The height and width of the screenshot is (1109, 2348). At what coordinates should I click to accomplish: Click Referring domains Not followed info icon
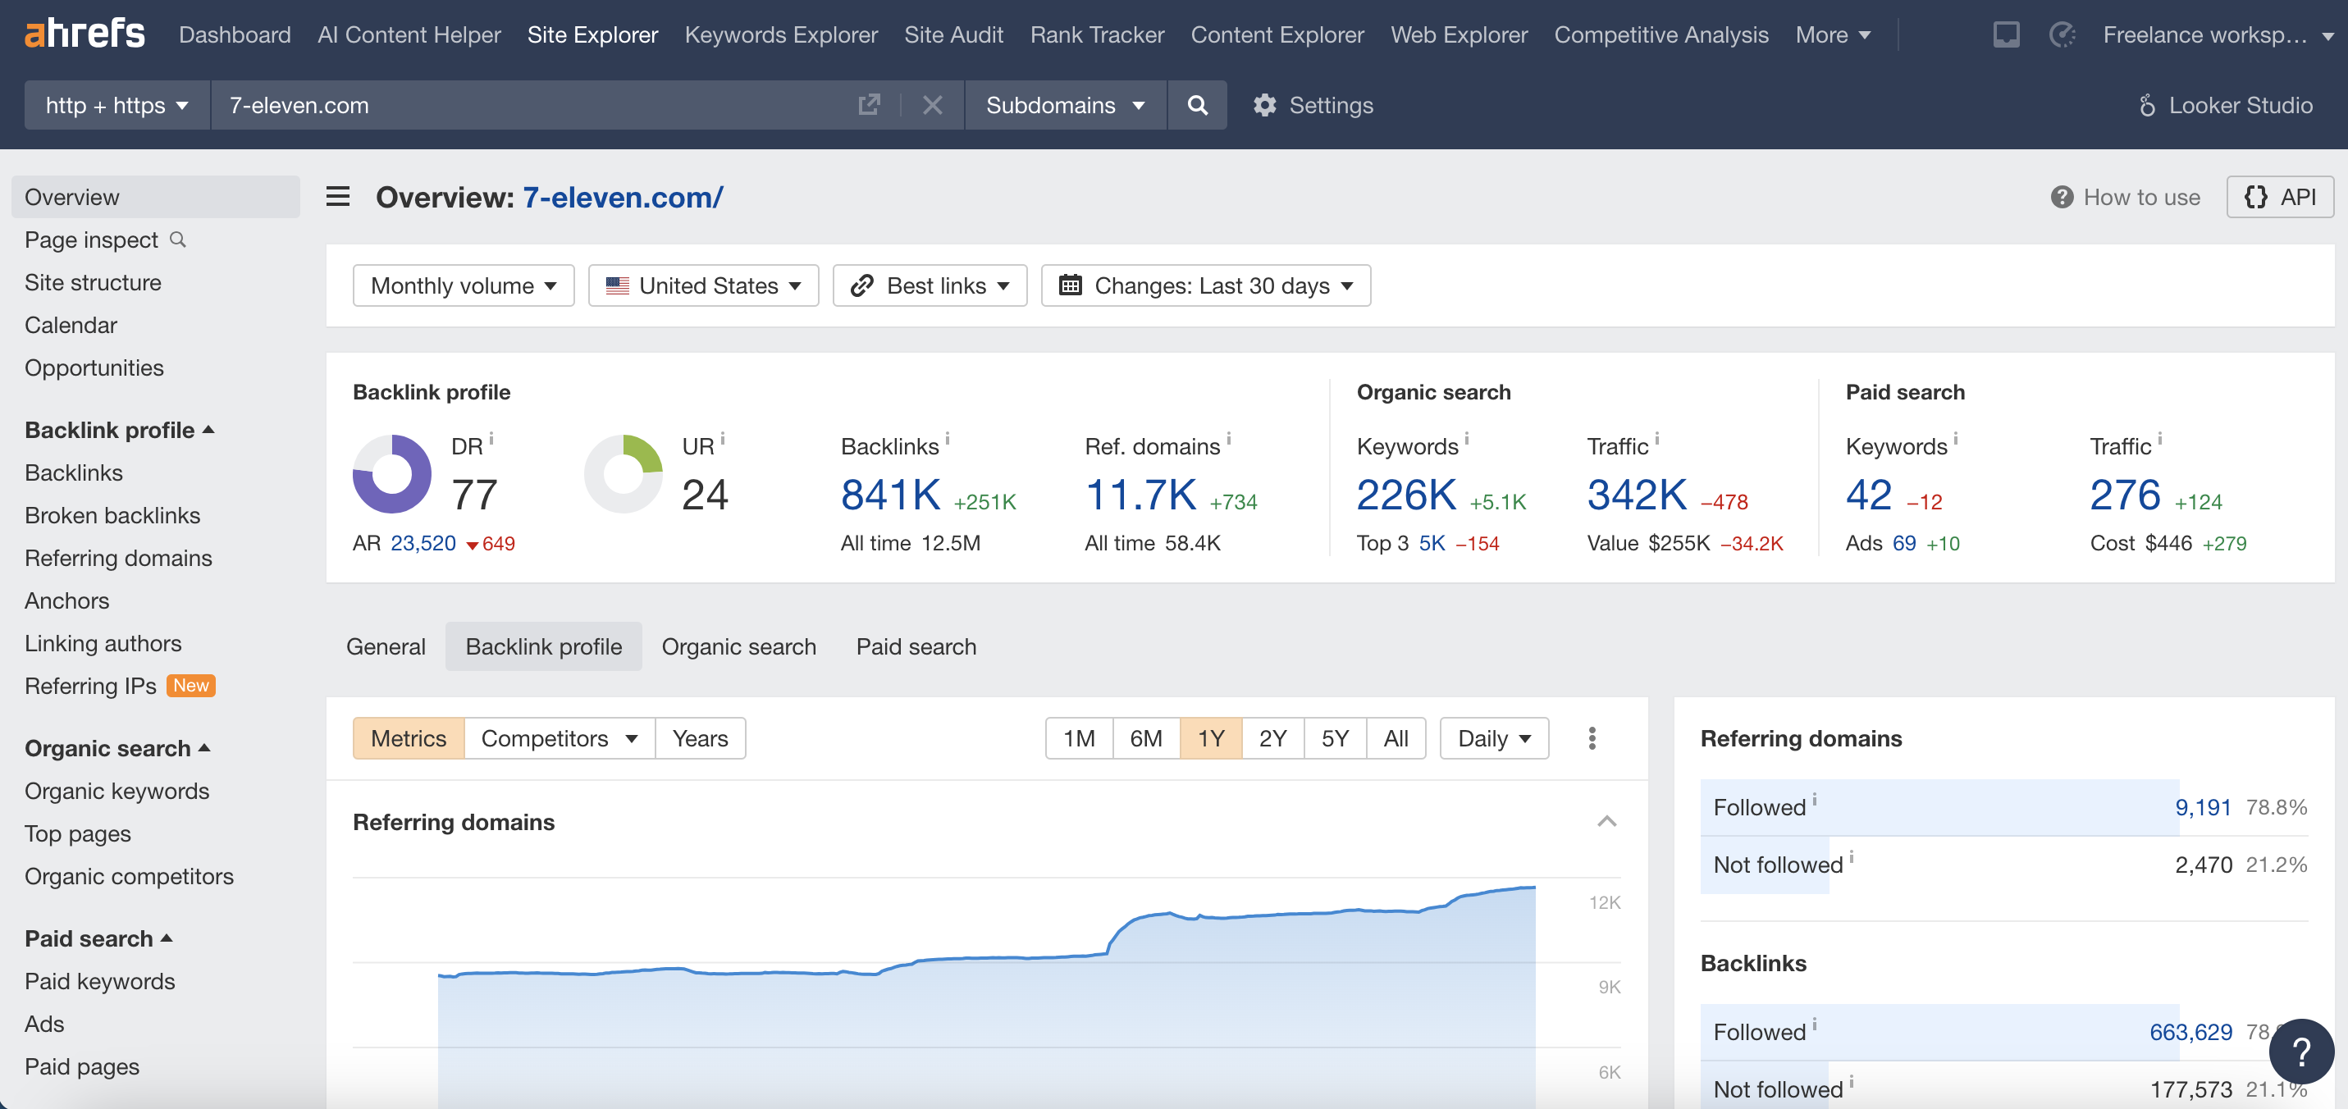coord(1851,856)
